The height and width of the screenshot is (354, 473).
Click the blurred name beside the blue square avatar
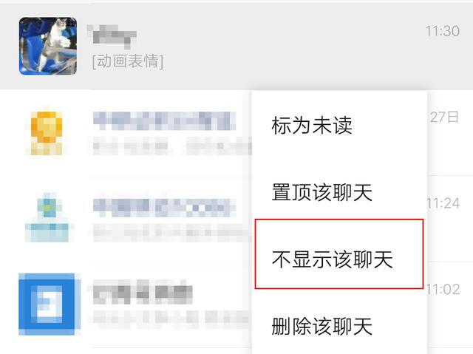click(x=143, y=292)
